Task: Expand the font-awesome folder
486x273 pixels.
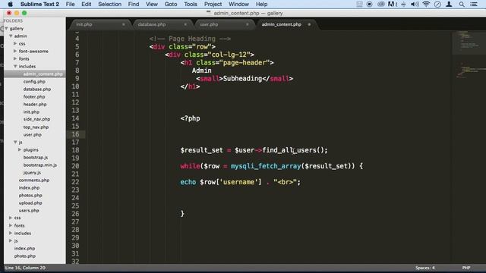Action: click(15, 51)
